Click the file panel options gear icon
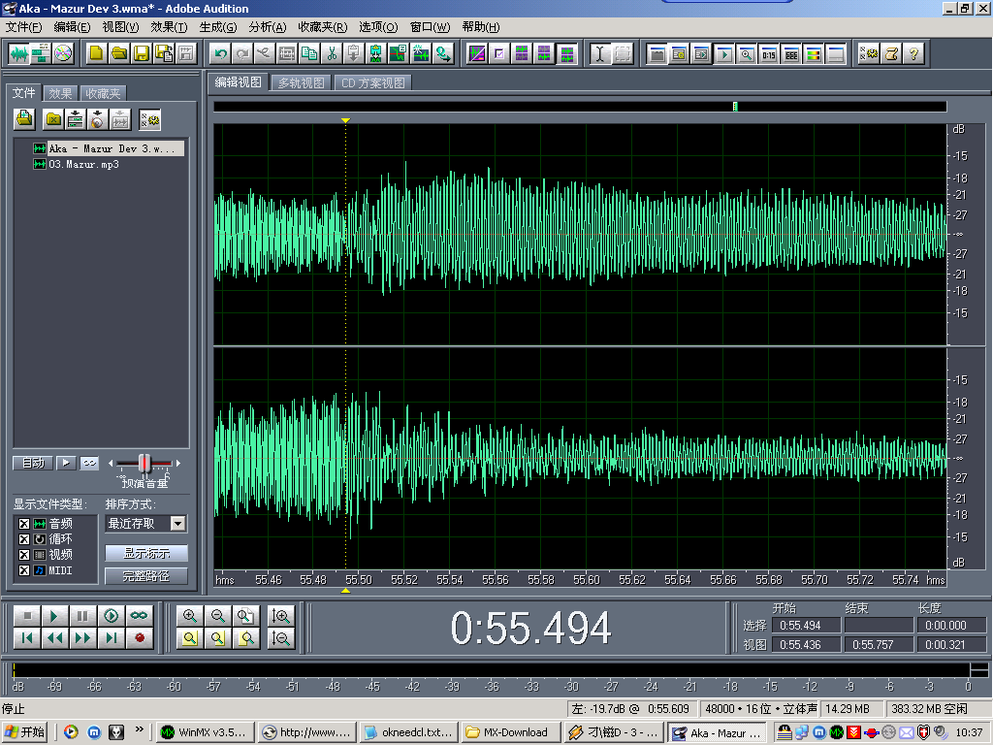 [150, 119]
